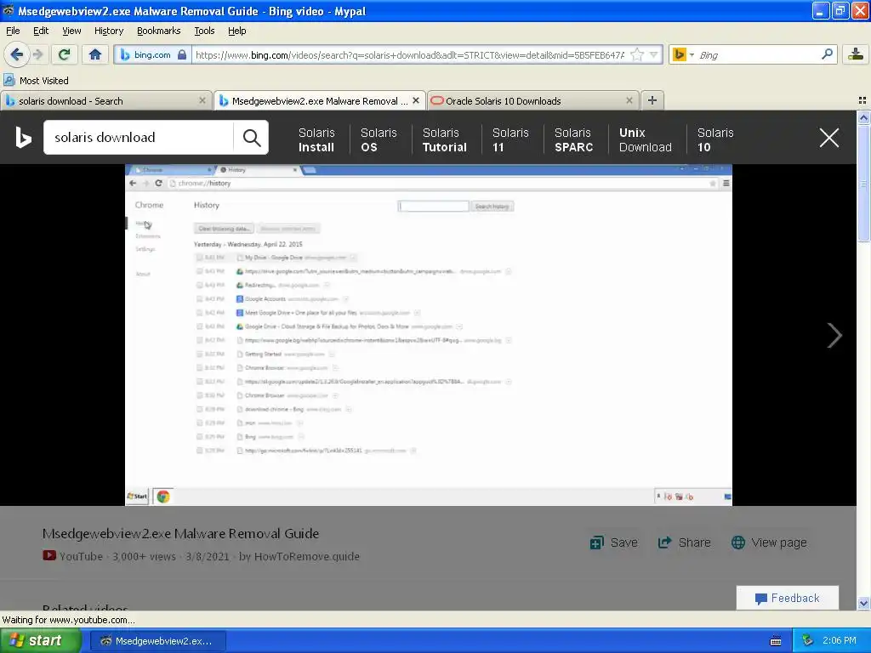Select the Solaris Tutorial suggestion

click(444, 140)
